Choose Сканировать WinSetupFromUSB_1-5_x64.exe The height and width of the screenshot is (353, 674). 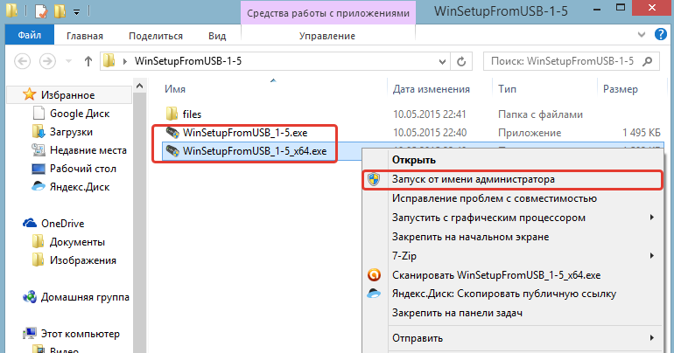click(496, 275)
